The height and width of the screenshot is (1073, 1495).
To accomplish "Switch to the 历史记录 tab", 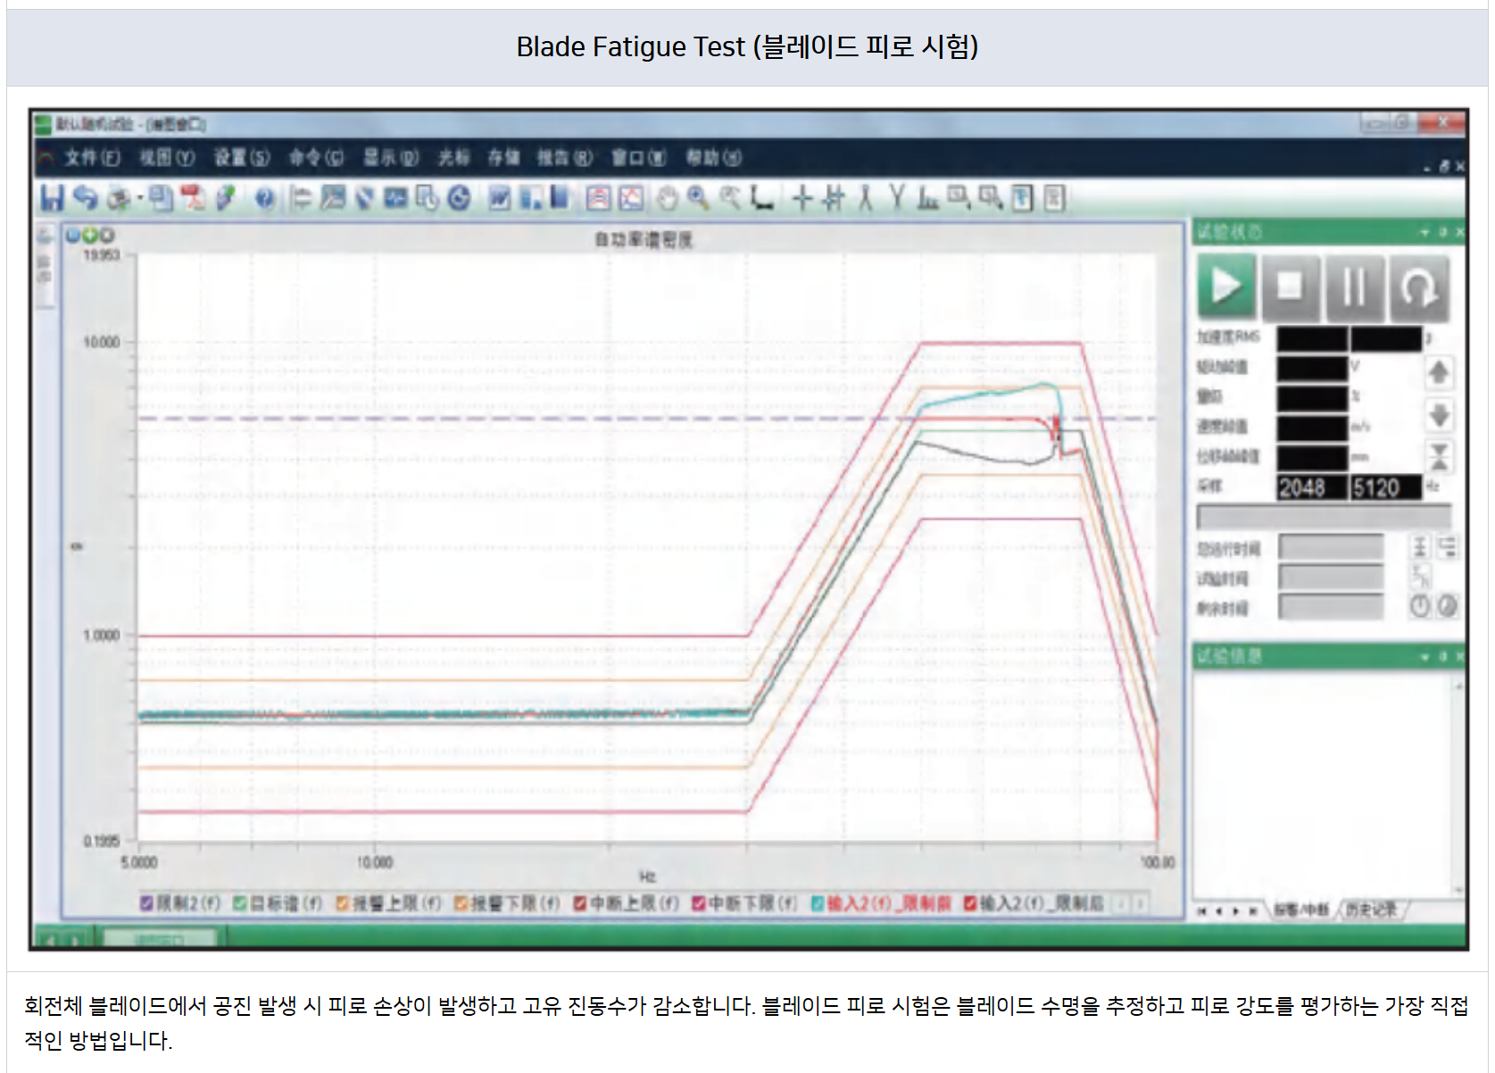I will click(x=1370, y=910).
